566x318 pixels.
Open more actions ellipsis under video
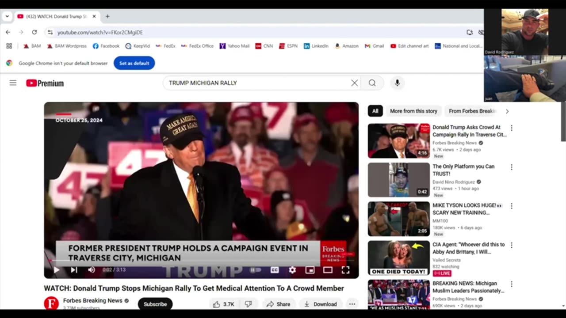(x=352, y=304)
